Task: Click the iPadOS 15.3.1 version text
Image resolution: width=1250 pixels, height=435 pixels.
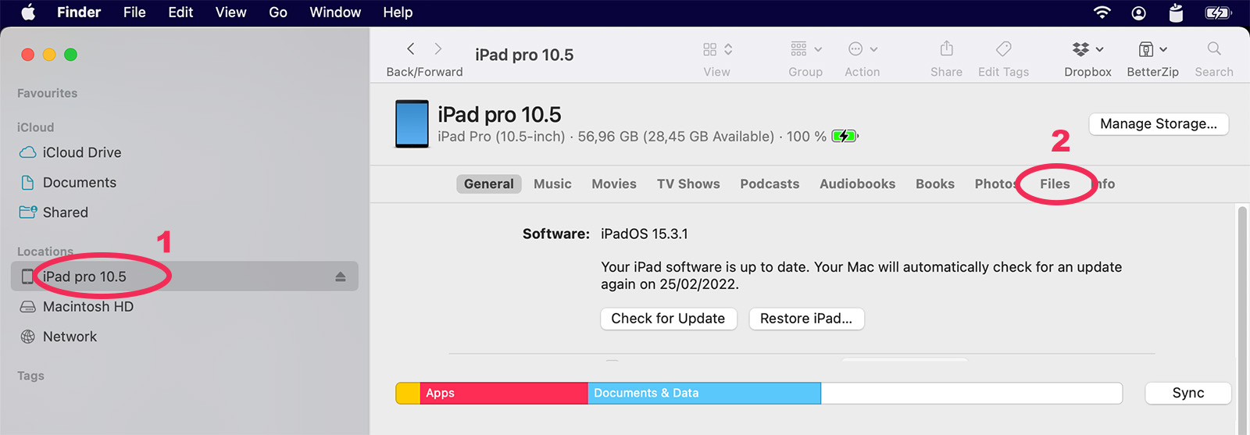Action: pos(645,234)
